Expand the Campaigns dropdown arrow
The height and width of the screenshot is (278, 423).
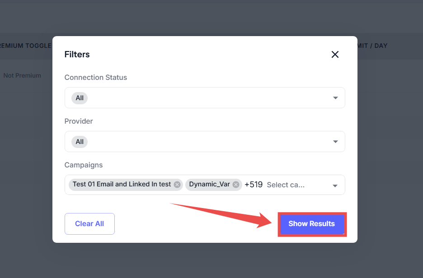335,185
